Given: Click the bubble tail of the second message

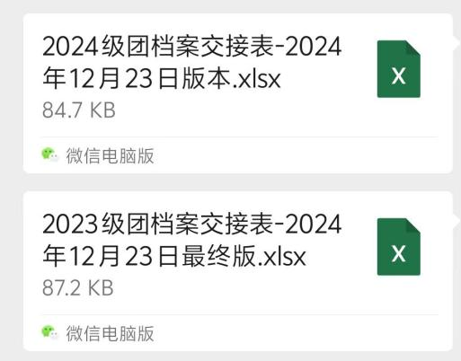Looking at the screenshot, I should pos(456,221).
